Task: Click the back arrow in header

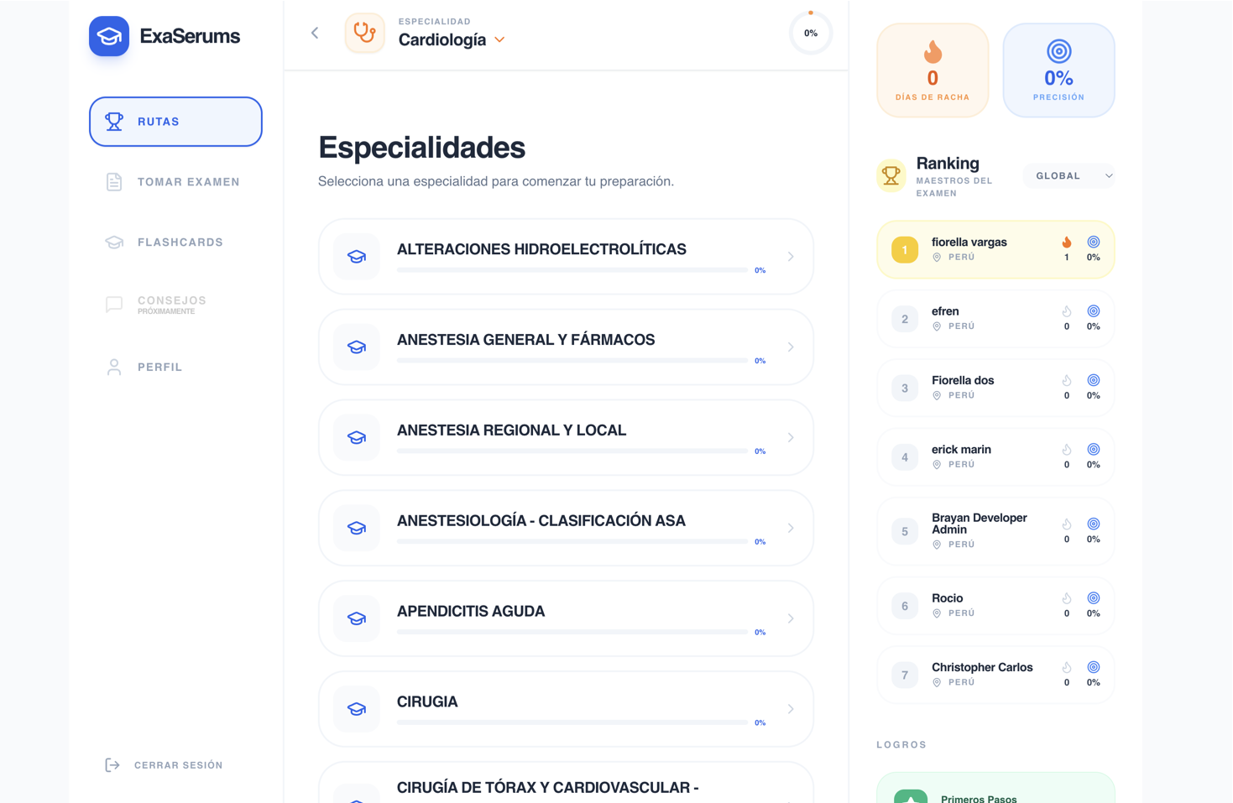Action: click(315, 33)
